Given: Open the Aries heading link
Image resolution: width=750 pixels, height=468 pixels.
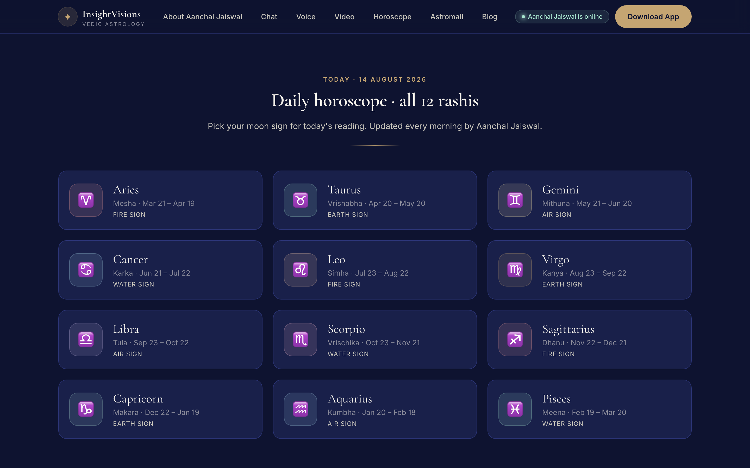Looking at the screenshot, I should tap(126, 190).
